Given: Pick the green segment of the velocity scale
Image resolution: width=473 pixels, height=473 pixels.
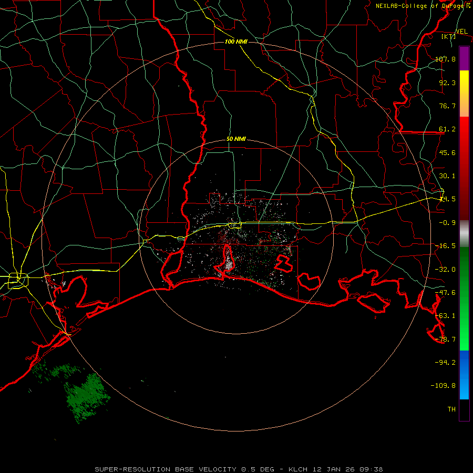Looking at the screenshot, I should click(x=464, y=299).
